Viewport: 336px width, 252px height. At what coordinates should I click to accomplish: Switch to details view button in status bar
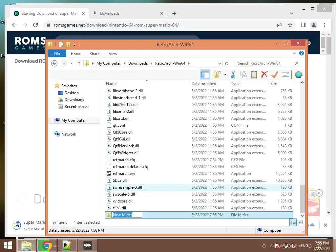click(x=293, y=222)
